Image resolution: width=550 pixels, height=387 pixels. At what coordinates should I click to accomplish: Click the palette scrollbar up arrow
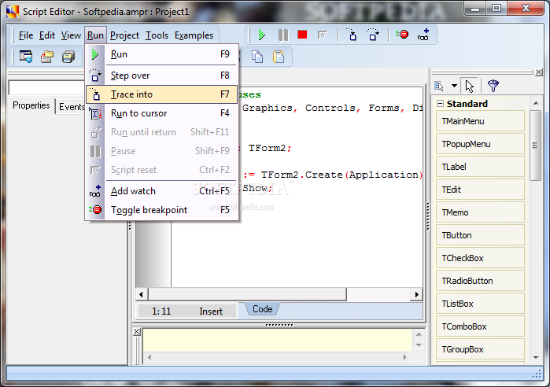coord(536,103)
